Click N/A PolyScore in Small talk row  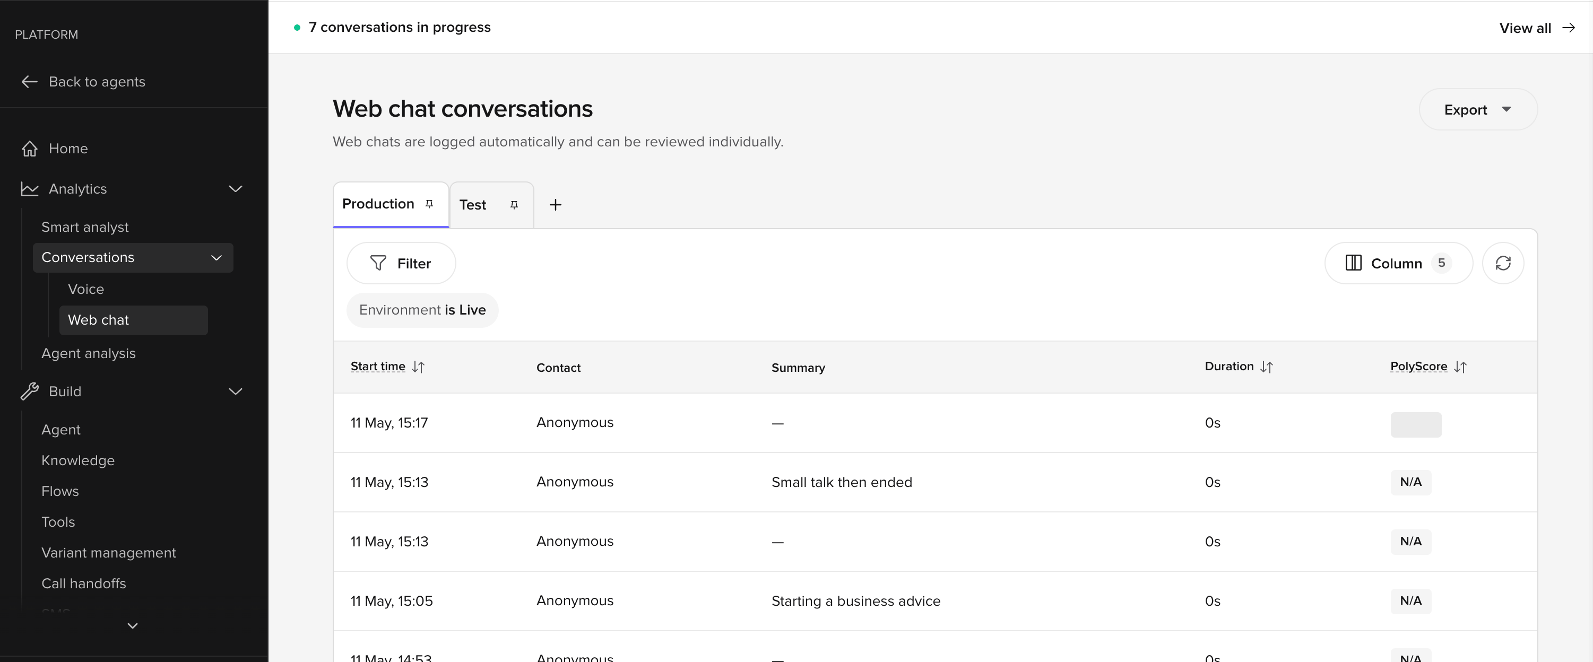click(x=1410, y=482)
